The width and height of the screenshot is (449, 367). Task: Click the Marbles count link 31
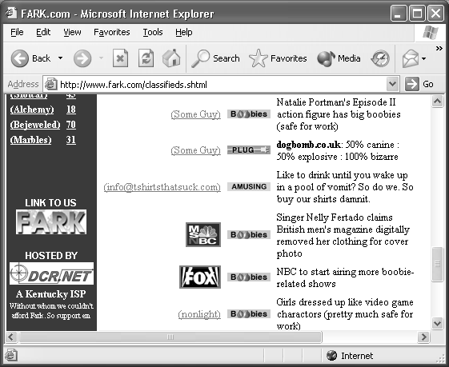point(71,140)
